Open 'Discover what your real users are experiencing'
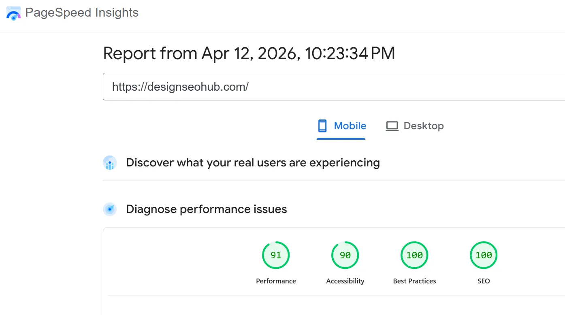Image resolution: width=565 pixels, height=315 pixels. [253, 163]
